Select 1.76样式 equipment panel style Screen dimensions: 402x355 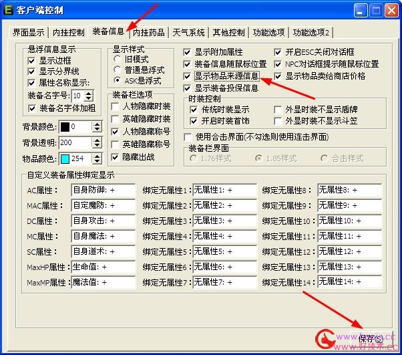(193, 158)
